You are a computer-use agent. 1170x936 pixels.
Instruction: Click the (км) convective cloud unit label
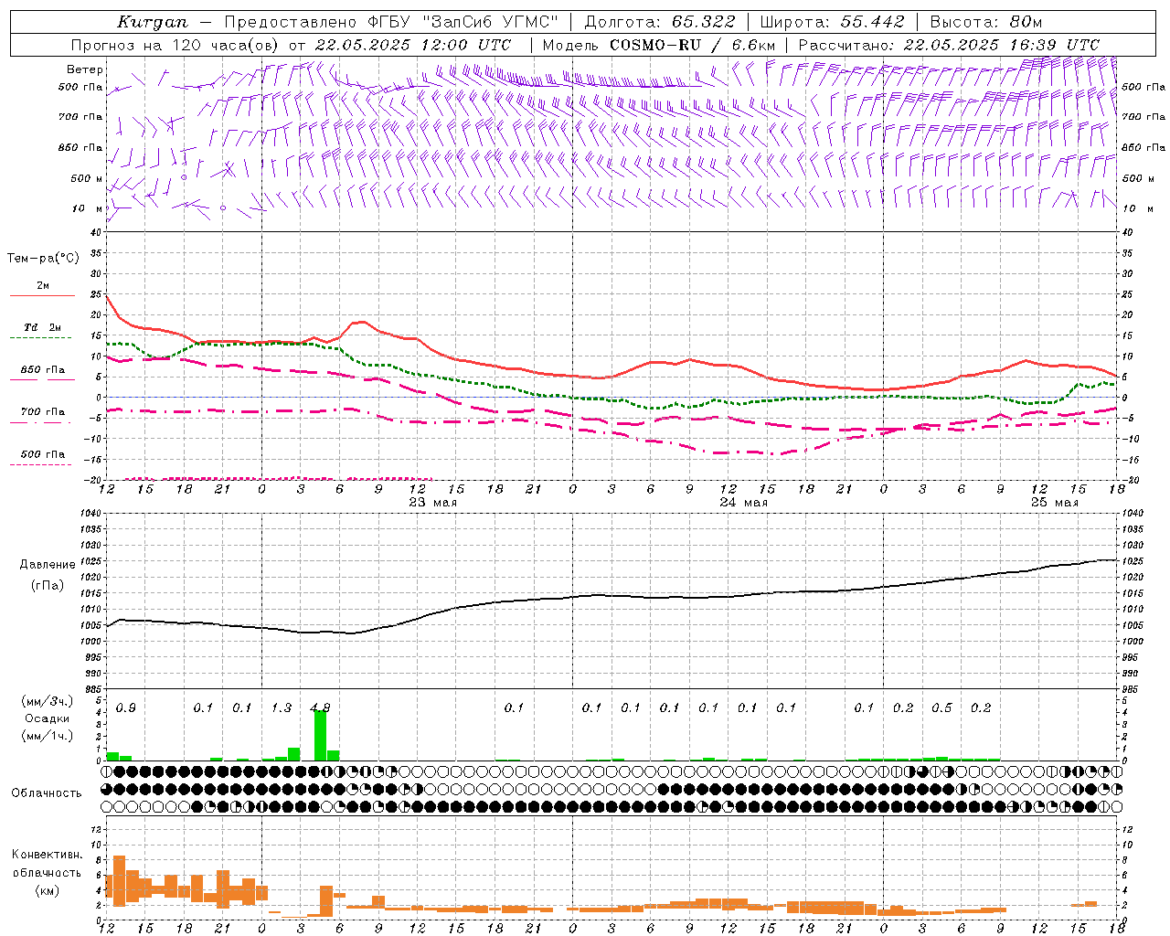47,890
